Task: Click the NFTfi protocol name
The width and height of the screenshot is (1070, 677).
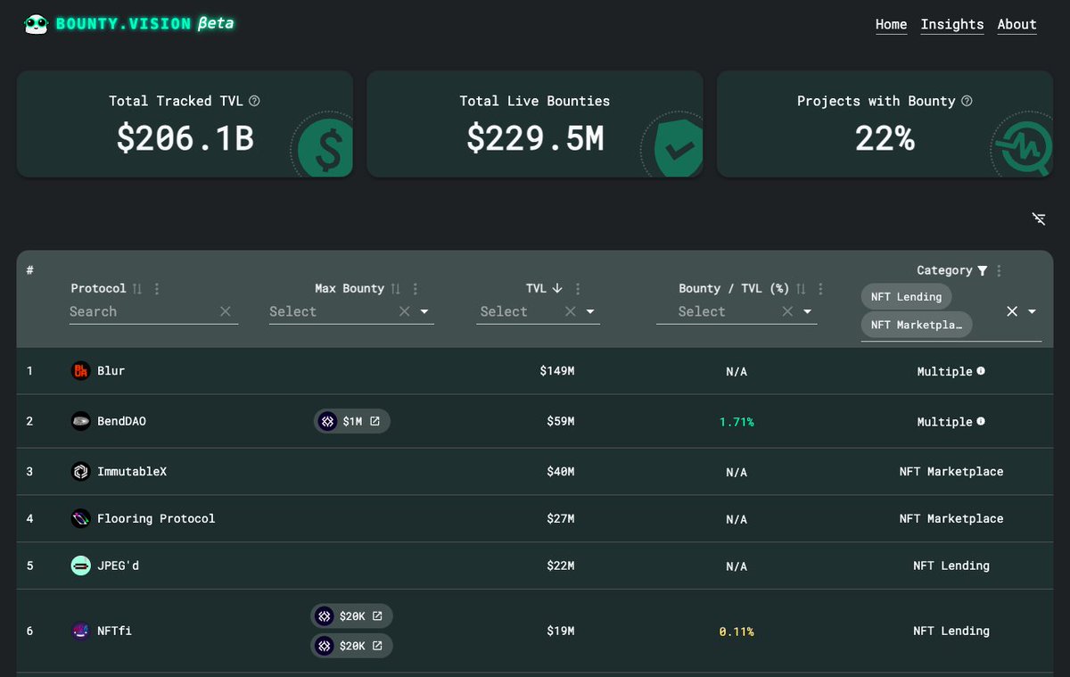Action: pos(114,631)
